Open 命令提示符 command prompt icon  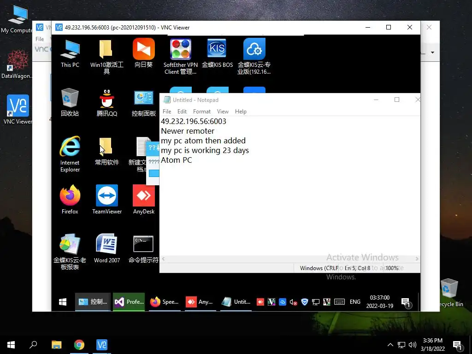(143, 248)
